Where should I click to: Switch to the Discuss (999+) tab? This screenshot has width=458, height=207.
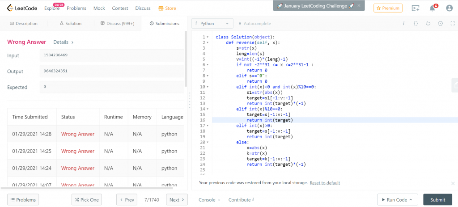pyautogui.click(x=118, y=23)
